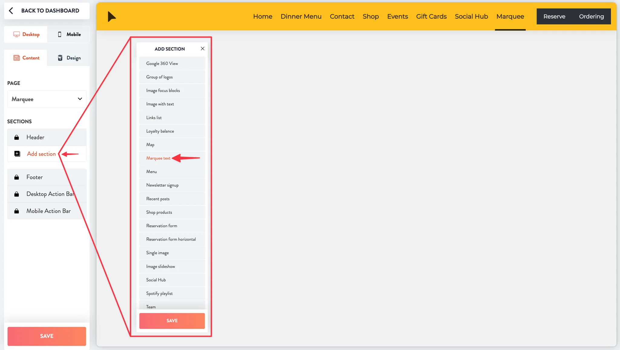
Task: Select Google 360 View section option
Action: click(x=172, y=63)
